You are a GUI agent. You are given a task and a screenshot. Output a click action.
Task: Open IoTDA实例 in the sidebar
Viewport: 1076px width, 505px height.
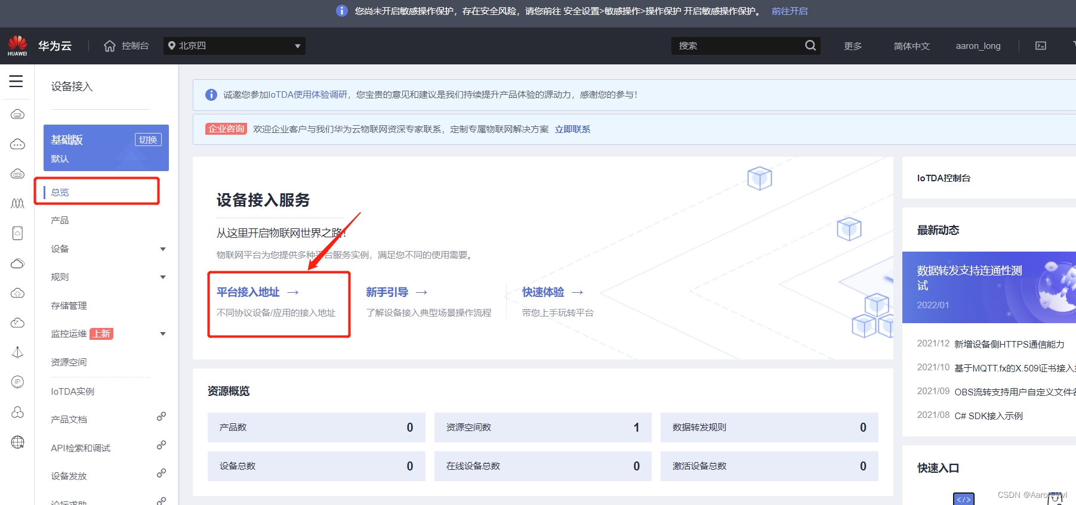pos(73,392)
